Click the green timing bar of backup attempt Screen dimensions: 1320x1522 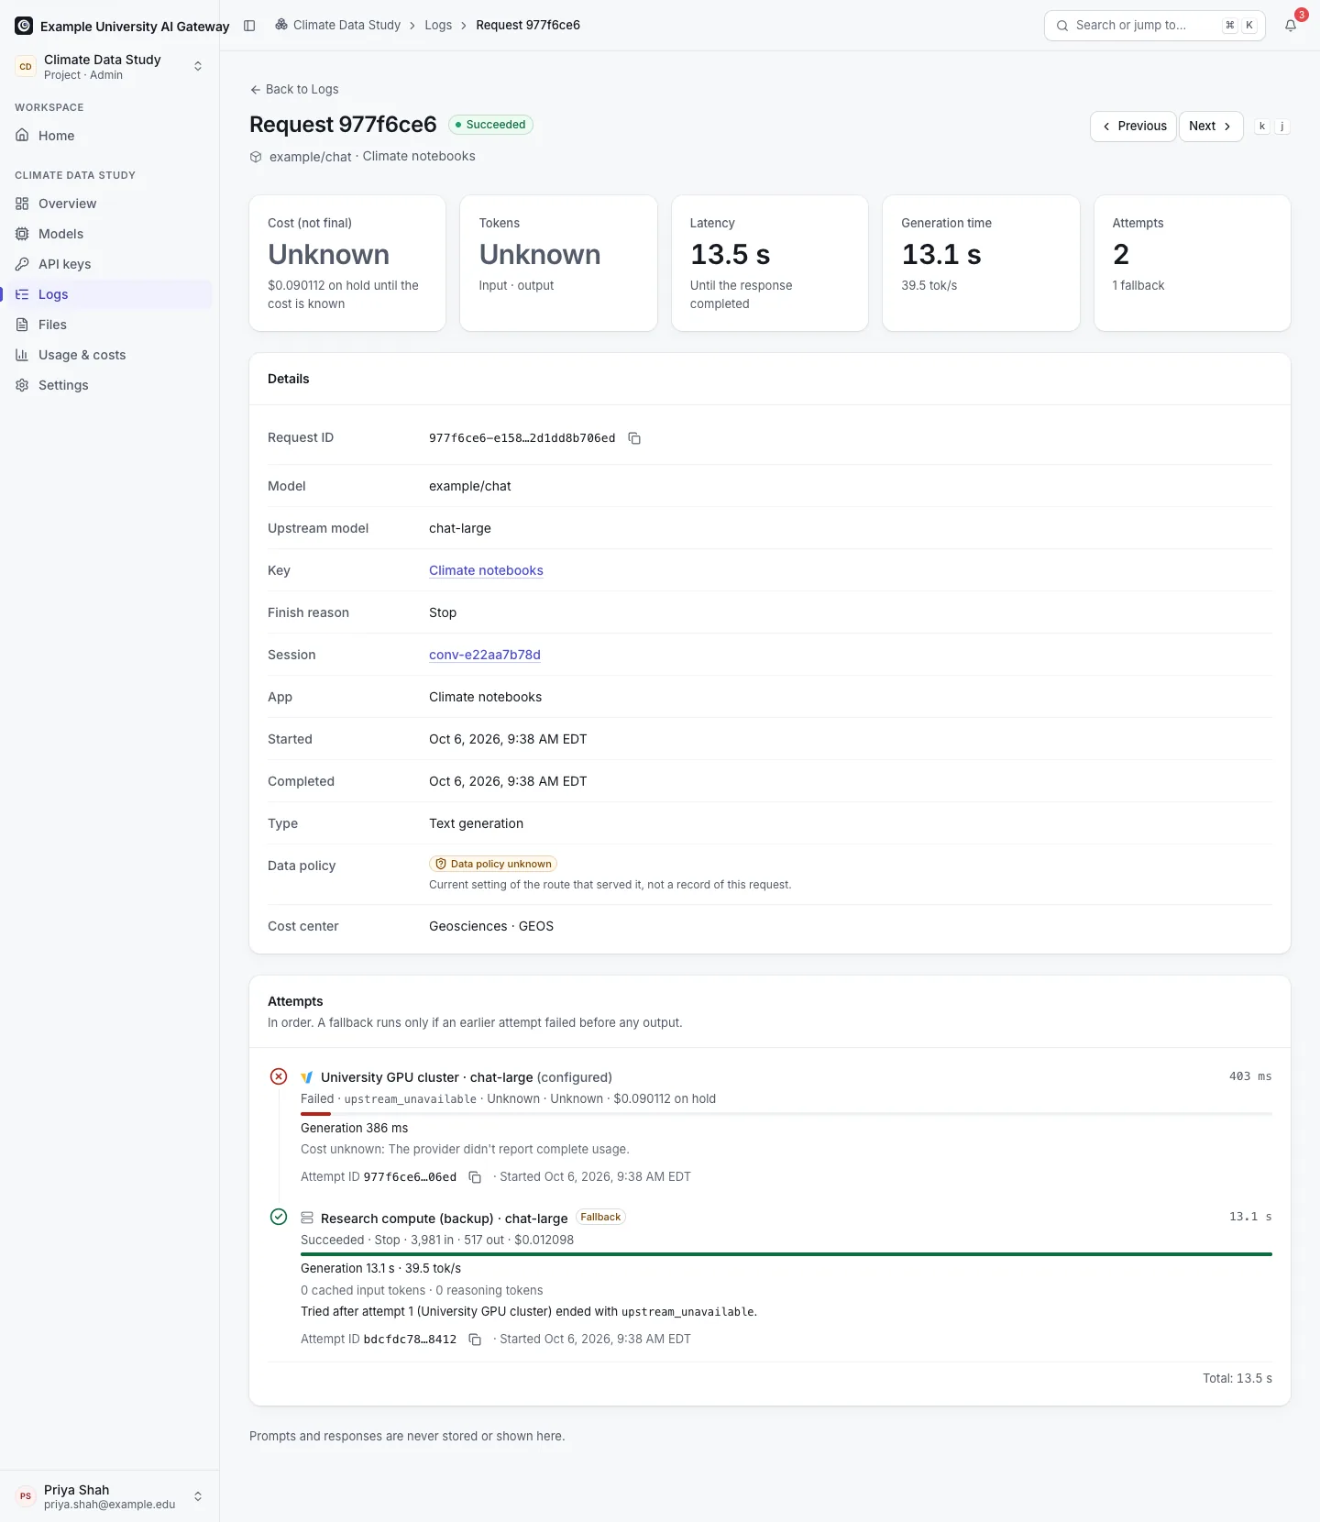click(x=786, y=1254)
